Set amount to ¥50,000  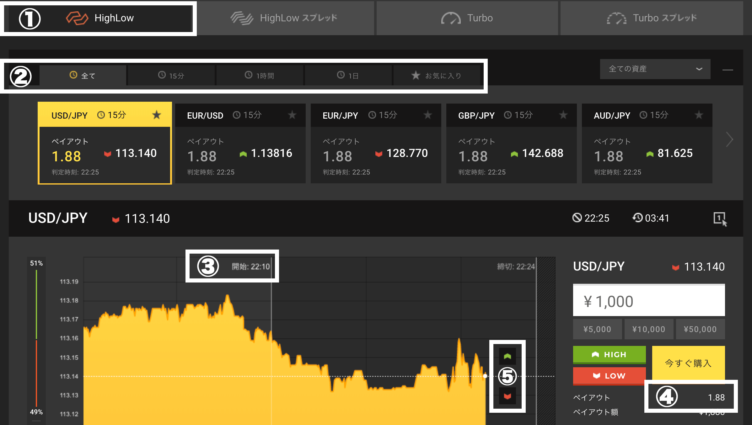700,329
